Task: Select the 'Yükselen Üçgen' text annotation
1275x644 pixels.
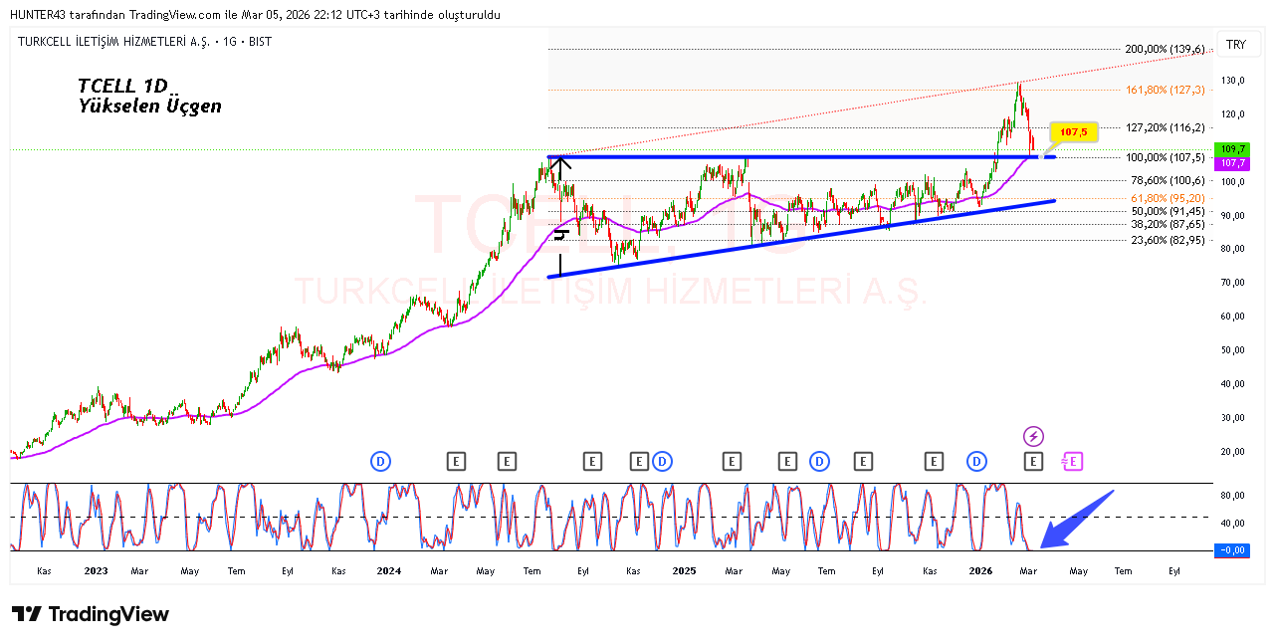Action: 149,106
